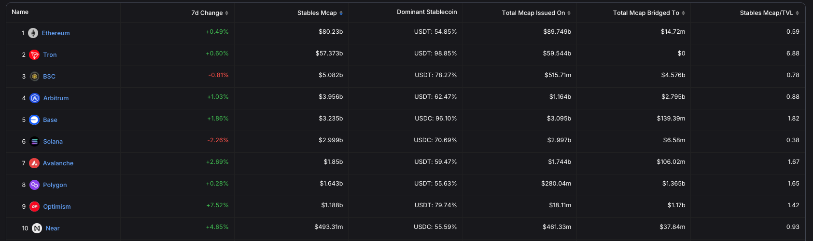Click the red Avalanche logo icon

tap(34, 163)
